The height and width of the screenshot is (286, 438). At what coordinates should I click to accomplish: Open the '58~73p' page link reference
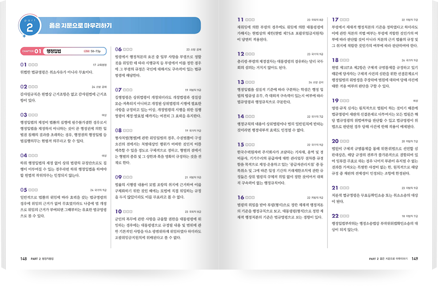tap(96, 51)
